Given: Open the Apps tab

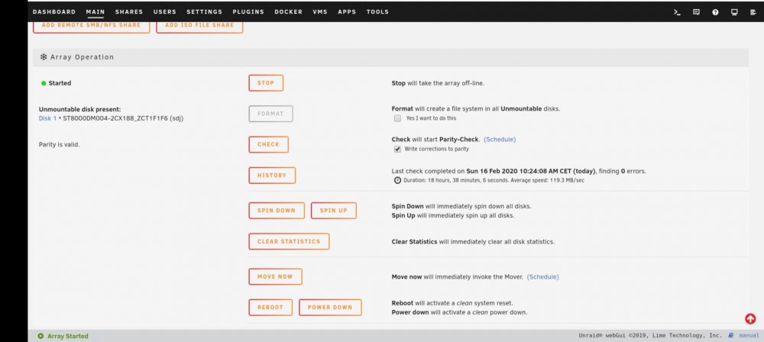Looking at the screenshot, I should coord(347,11).
